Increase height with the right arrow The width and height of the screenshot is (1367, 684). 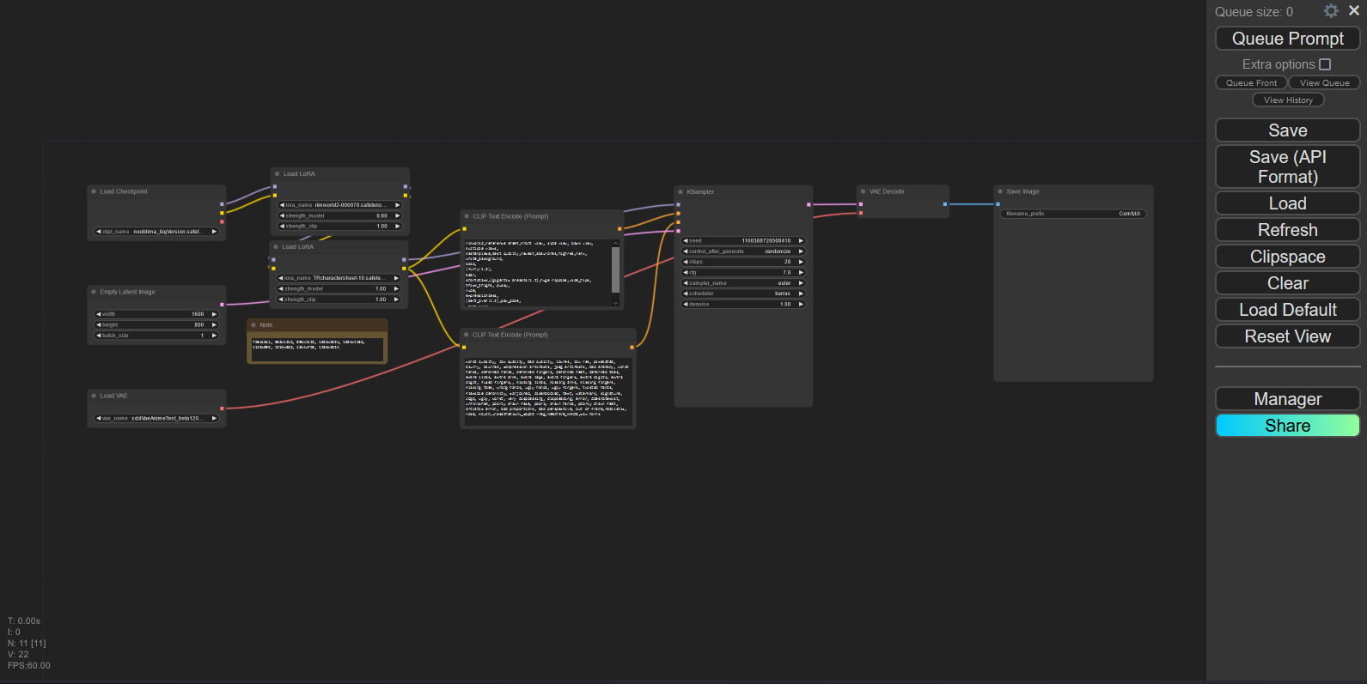[x=214, y=325]
